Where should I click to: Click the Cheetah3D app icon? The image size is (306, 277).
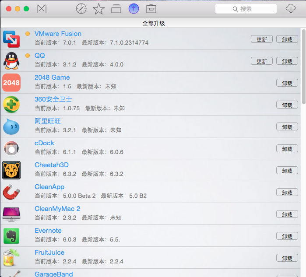tap(11, 170)
